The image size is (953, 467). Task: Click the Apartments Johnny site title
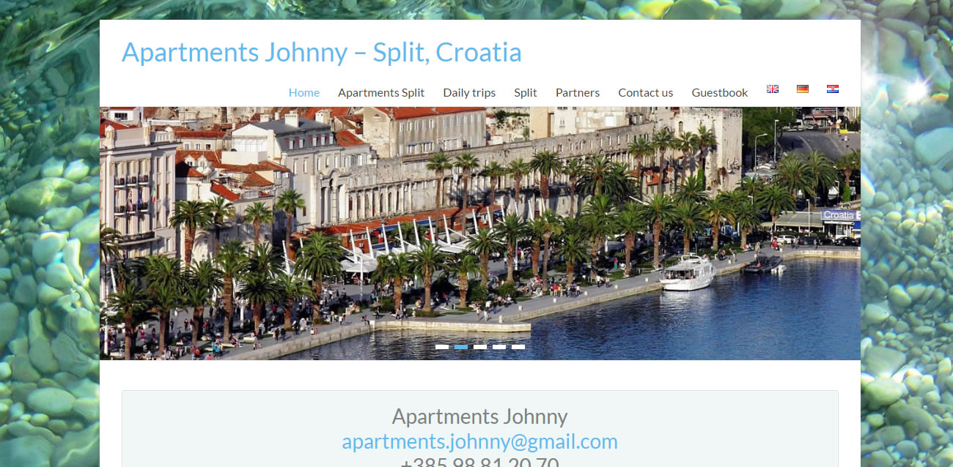(x=322, y=53)
